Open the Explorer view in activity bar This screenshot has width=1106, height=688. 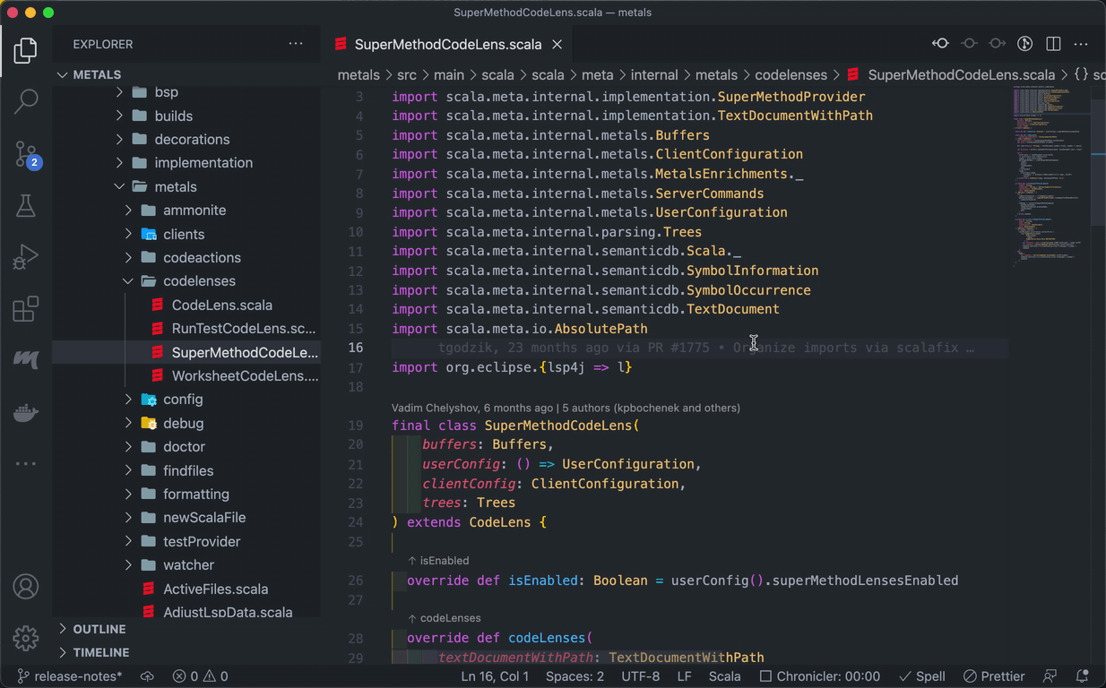(x=26, y=50)
